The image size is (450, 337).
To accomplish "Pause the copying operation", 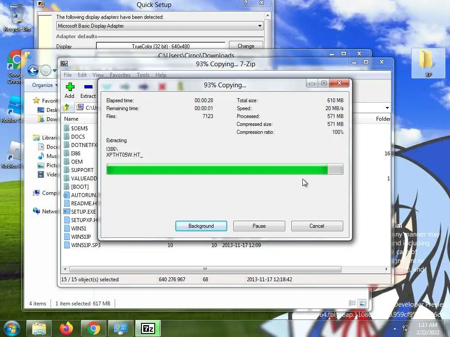I will [x=259, y=226].
